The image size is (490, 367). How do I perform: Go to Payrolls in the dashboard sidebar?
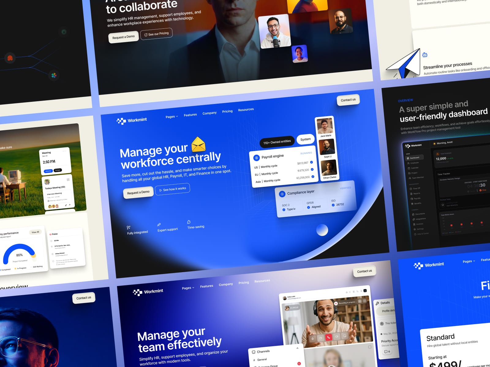(x=416, y=198)
